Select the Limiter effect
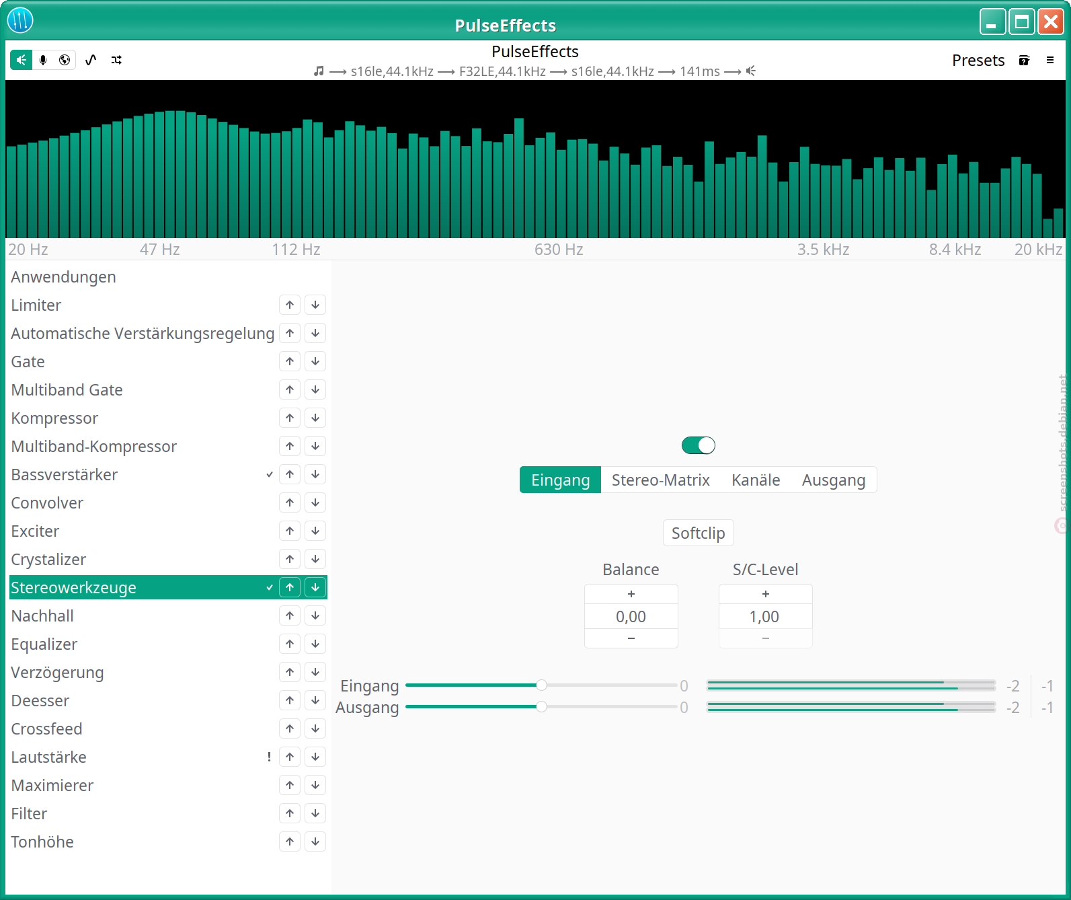Viewport: 1071px width, 900px height. click(x=168, y=305)
